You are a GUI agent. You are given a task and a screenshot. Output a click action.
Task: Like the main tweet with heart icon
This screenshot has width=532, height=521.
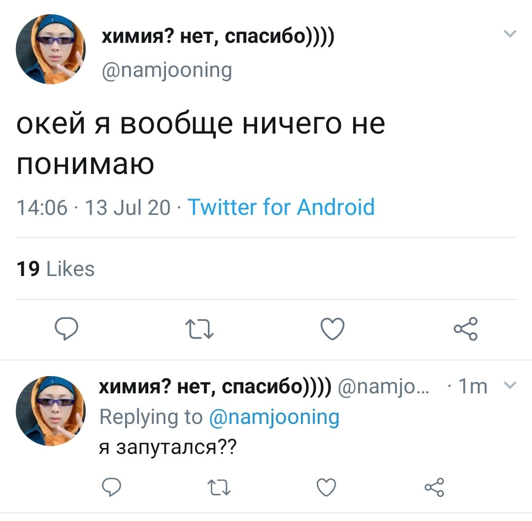tap(332, 329)
